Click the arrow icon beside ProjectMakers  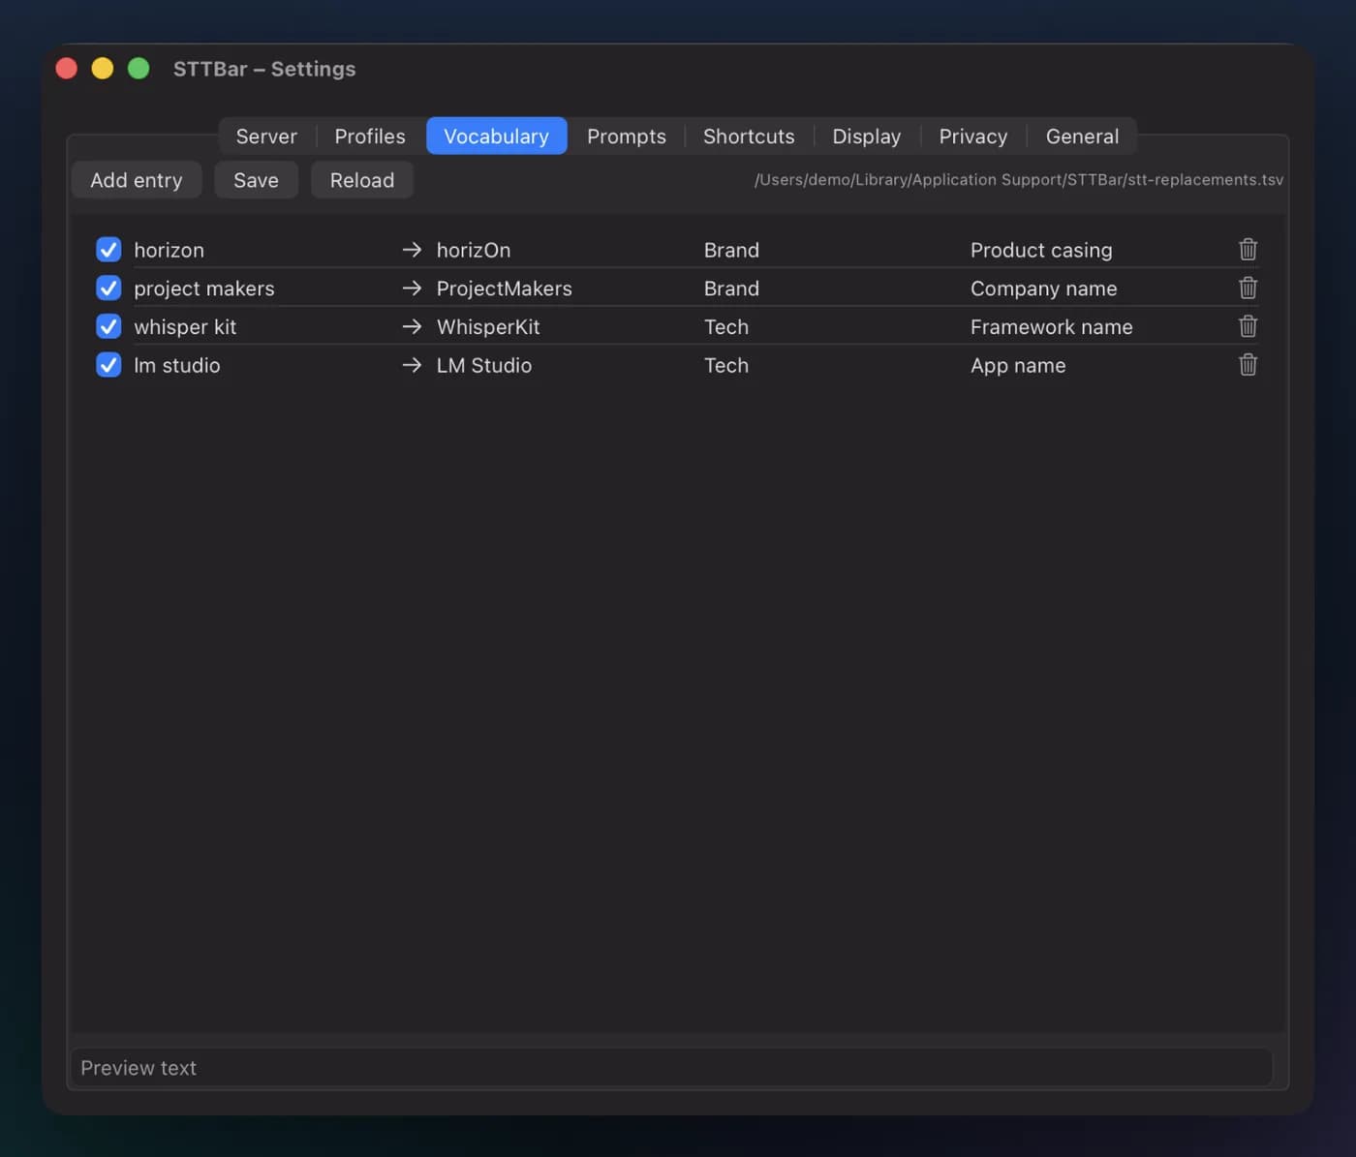click(412, 289)
